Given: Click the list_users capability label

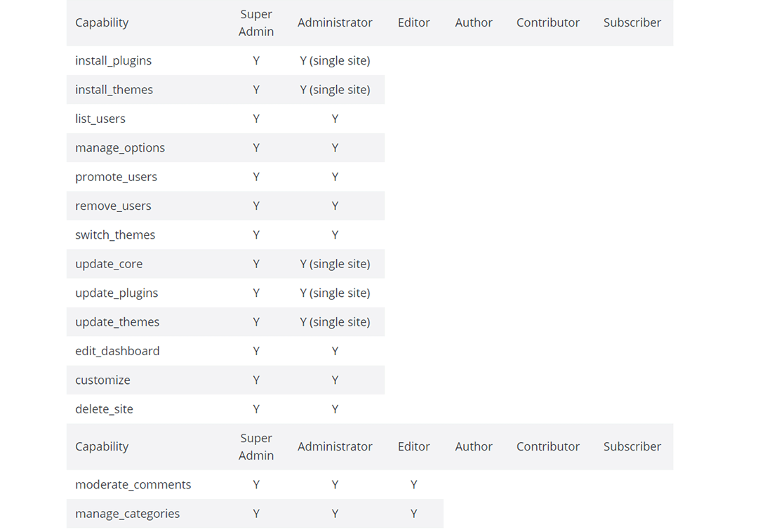Looking at the screenshot, I should (x=100, y=119).
